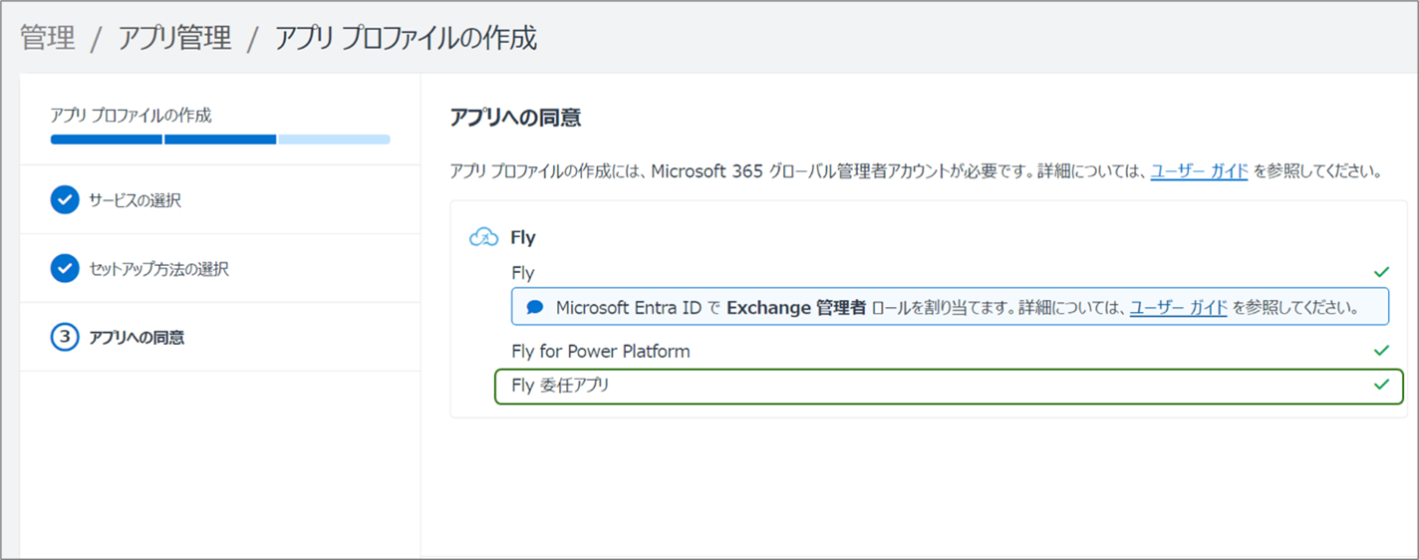Click the speech bubble info icon
1419x560 pixels.
(x=535, y=307)
